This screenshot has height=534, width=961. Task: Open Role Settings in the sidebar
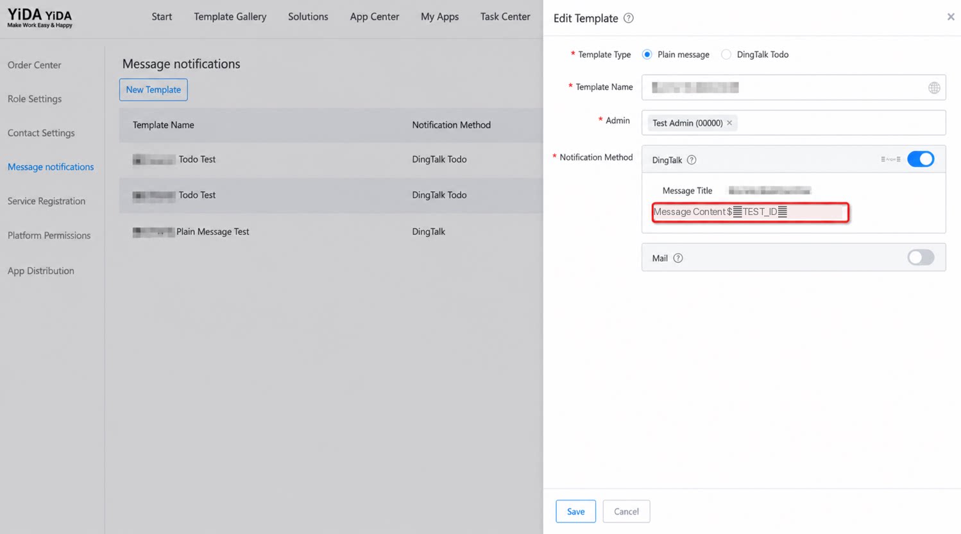coord(35,99)
